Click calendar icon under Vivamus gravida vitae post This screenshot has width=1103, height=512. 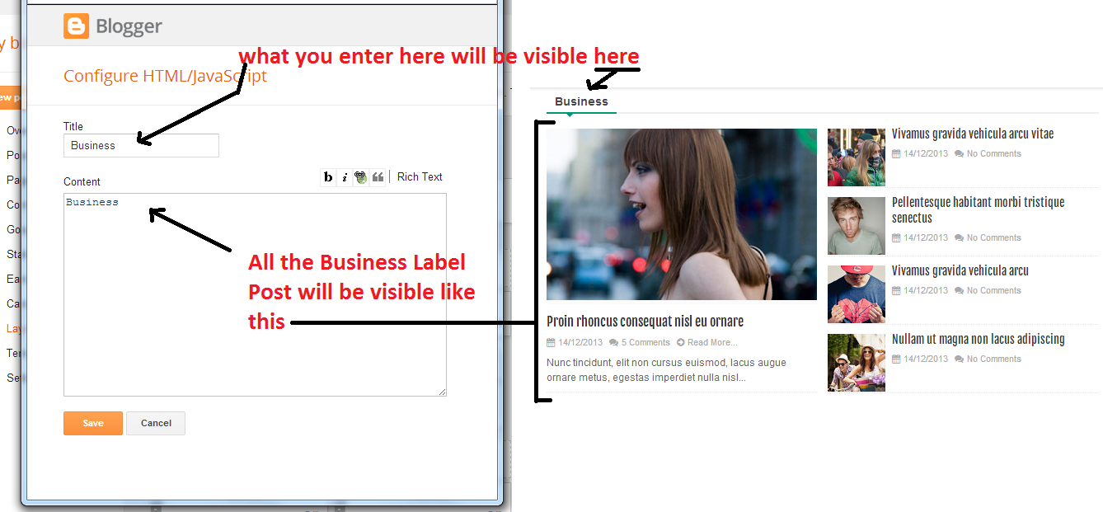896,153
